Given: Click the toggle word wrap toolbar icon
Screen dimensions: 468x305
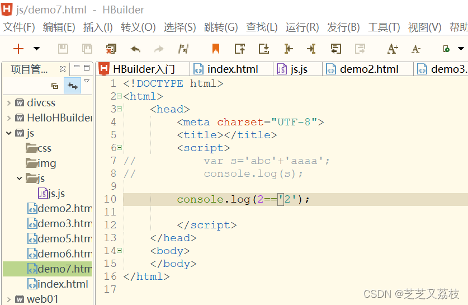Looking at the screenshot, I should [x=336, y=49].
